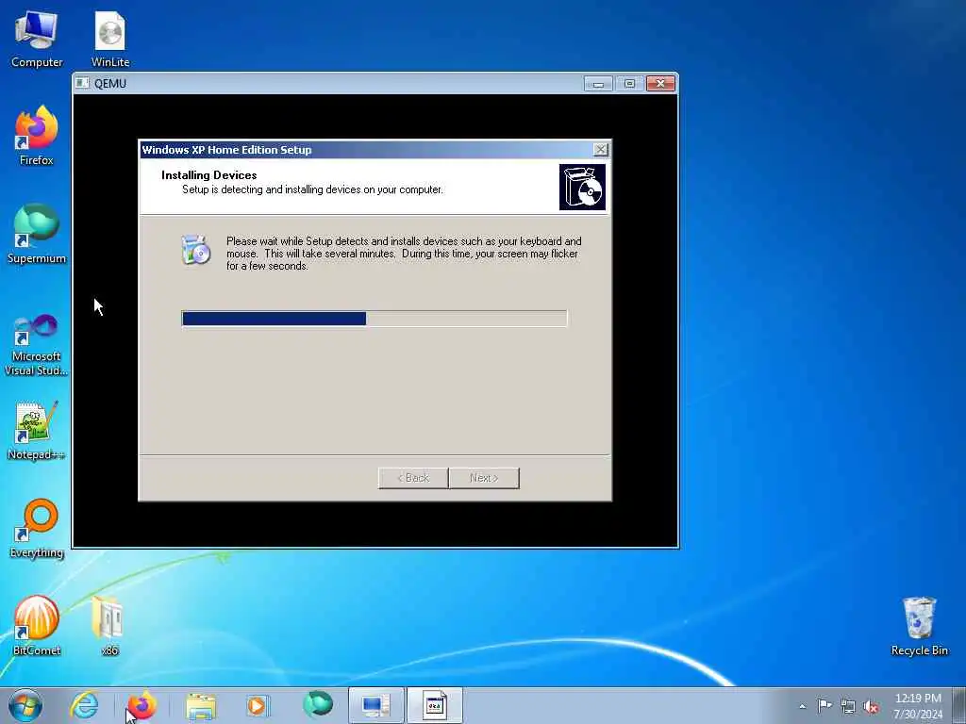Open Supermium from the taskbar
This screenshot has height=724, width=966.
click(318, 705)
